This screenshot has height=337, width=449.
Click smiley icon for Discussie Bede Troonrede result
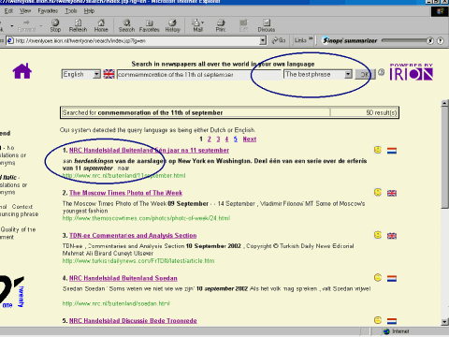378,320
